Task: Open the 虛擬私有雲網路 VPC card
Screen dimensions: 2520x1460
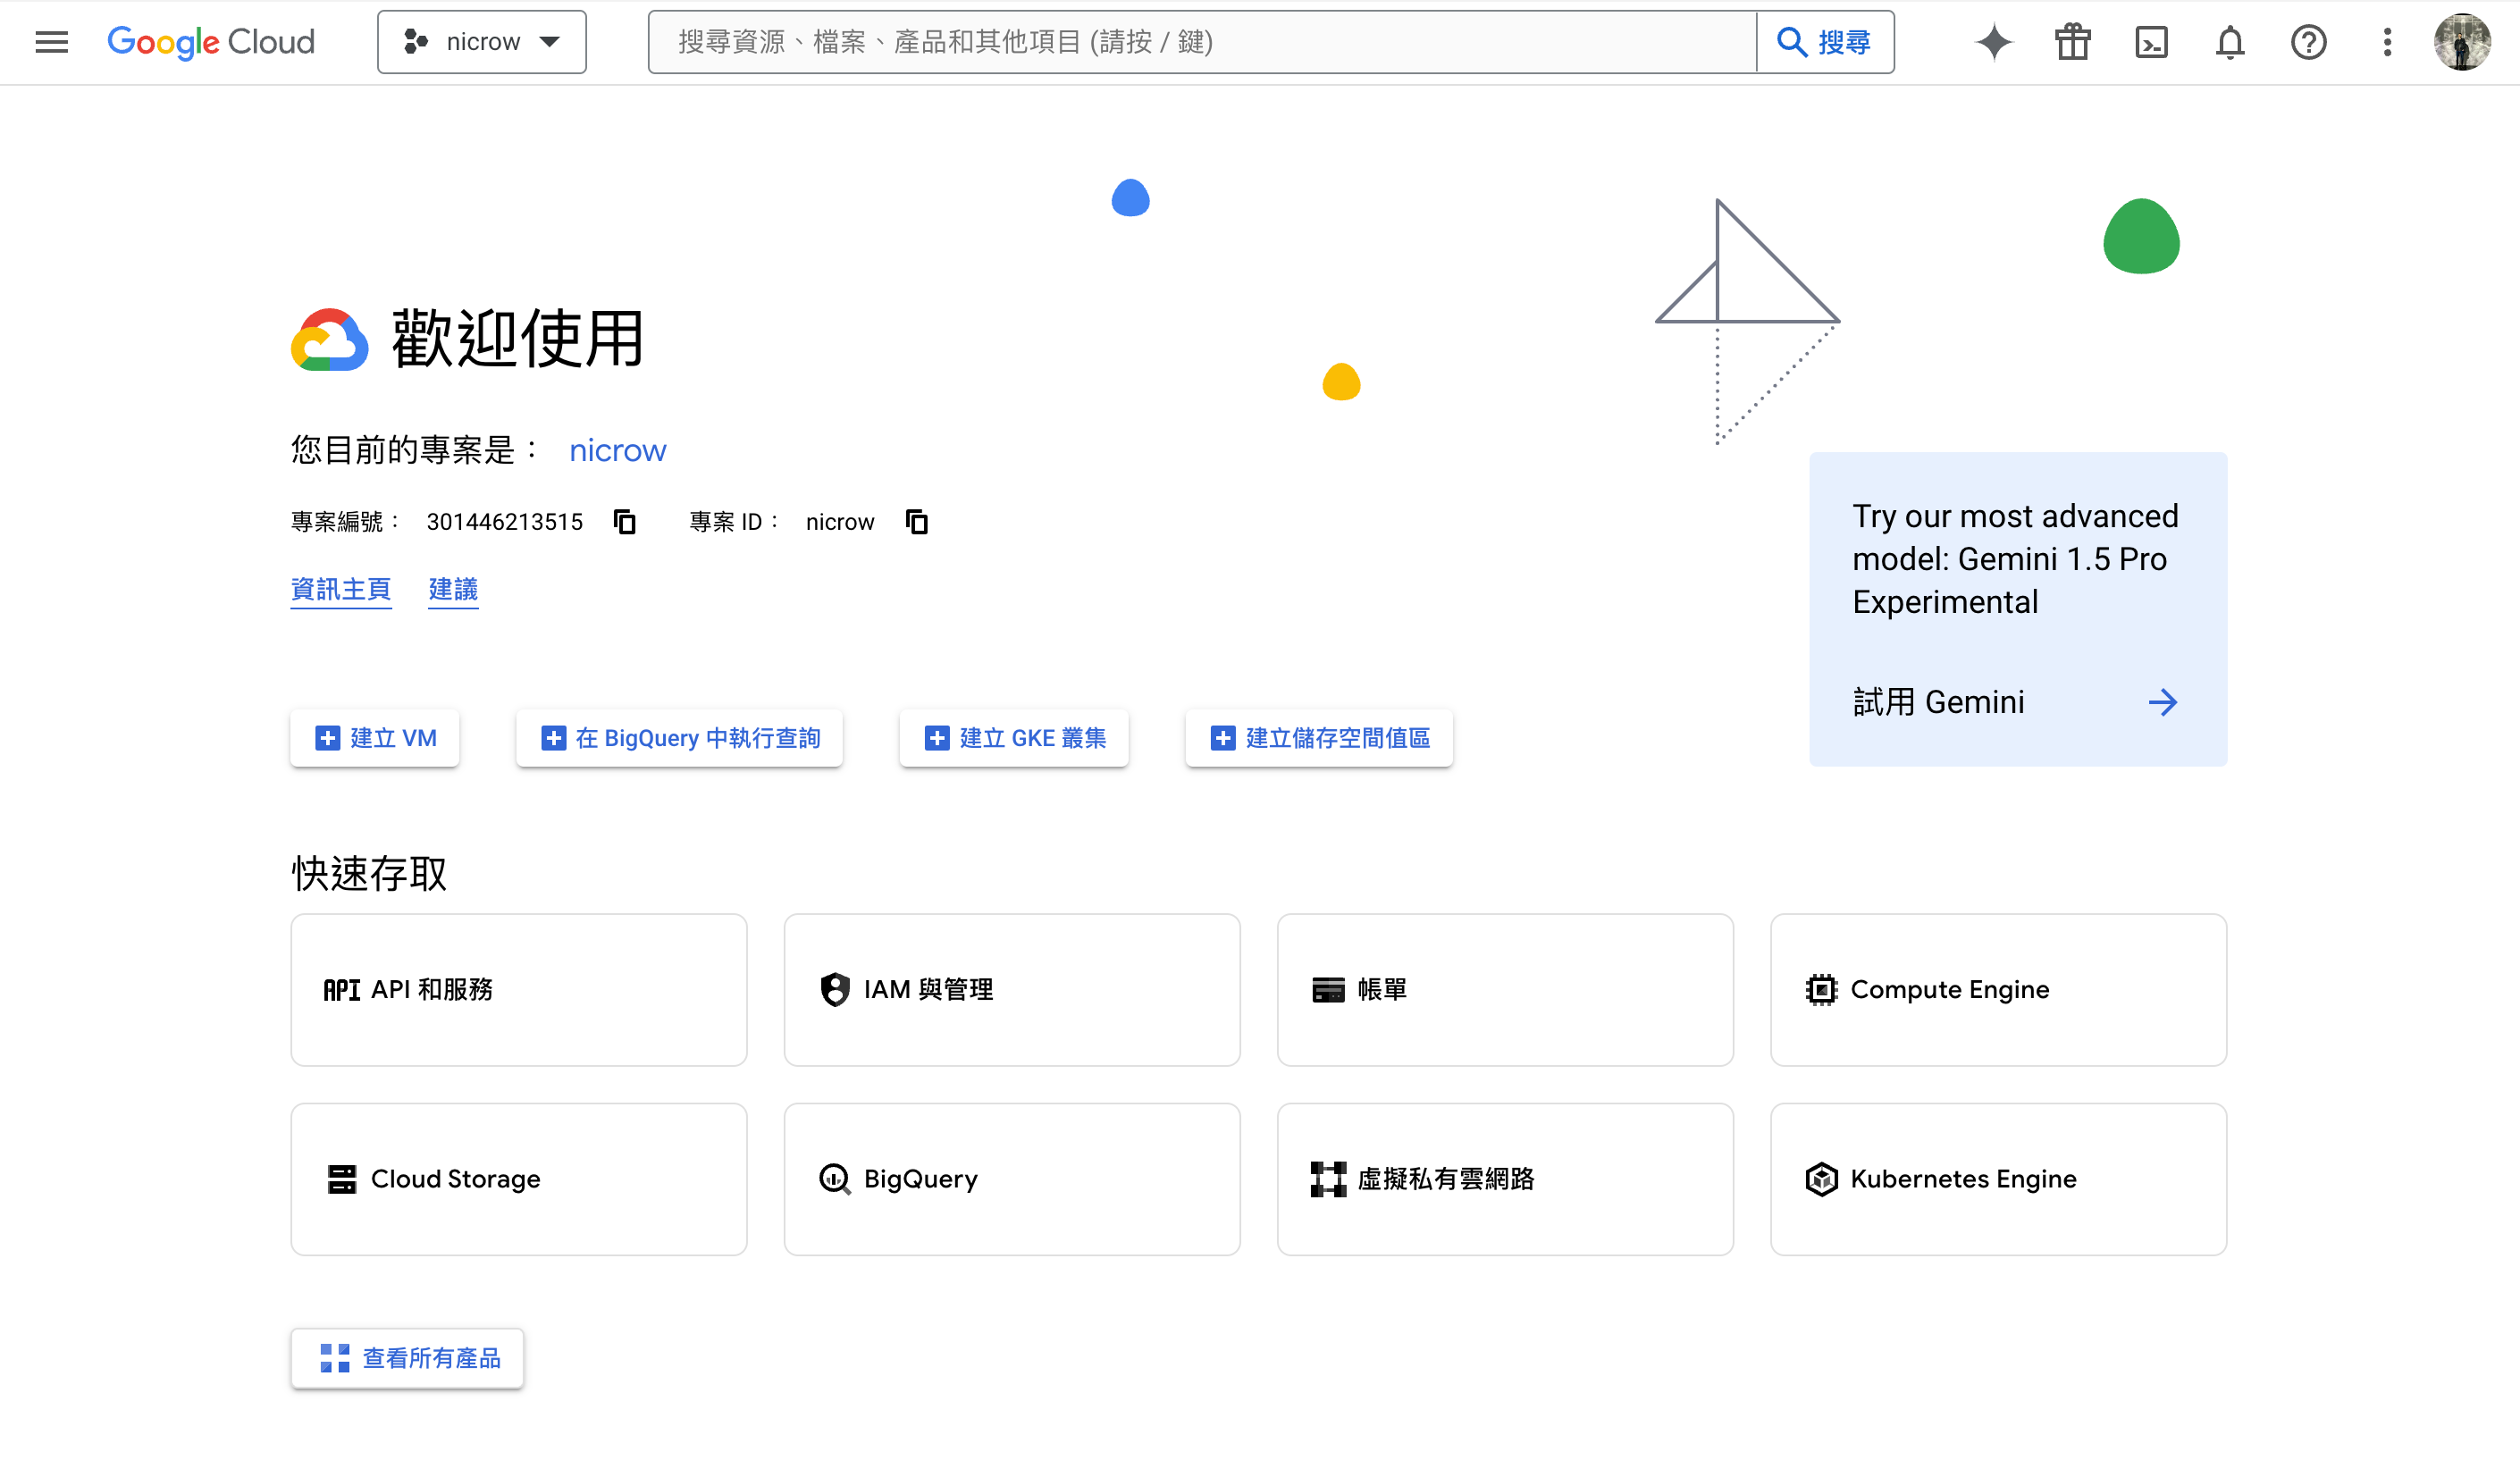Action: (x=1505, y=1180)
